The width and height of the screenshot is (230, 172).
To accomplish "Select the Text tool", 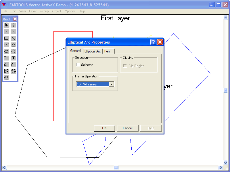I will point(14,58).
